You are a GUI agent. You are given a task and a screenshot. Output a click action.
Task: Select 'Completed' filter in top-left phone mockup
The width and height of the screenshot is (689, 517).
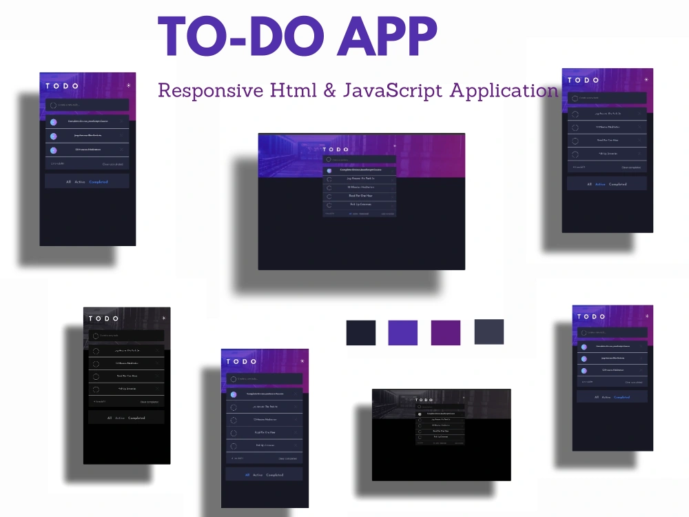click(x=99, y=181)
